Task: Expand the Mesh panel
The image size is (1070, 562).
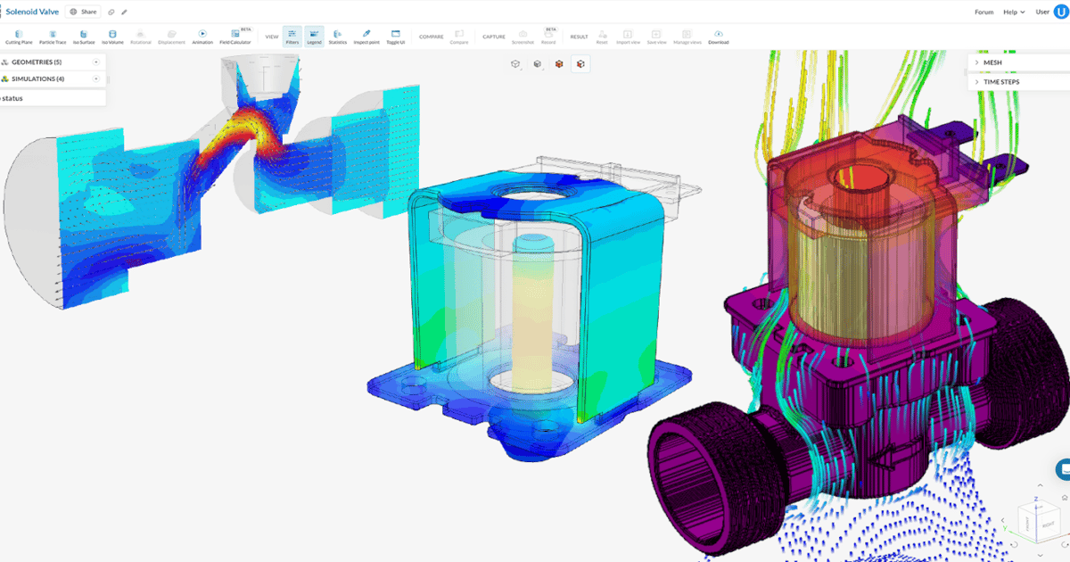Action: 1018,62
